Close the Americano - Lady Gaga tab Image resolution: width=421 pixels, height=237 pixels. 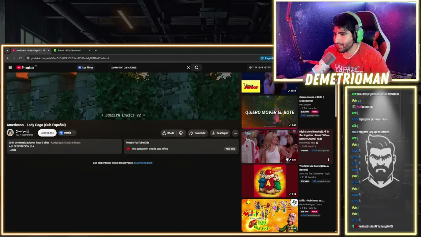click(x=48, y=50)
